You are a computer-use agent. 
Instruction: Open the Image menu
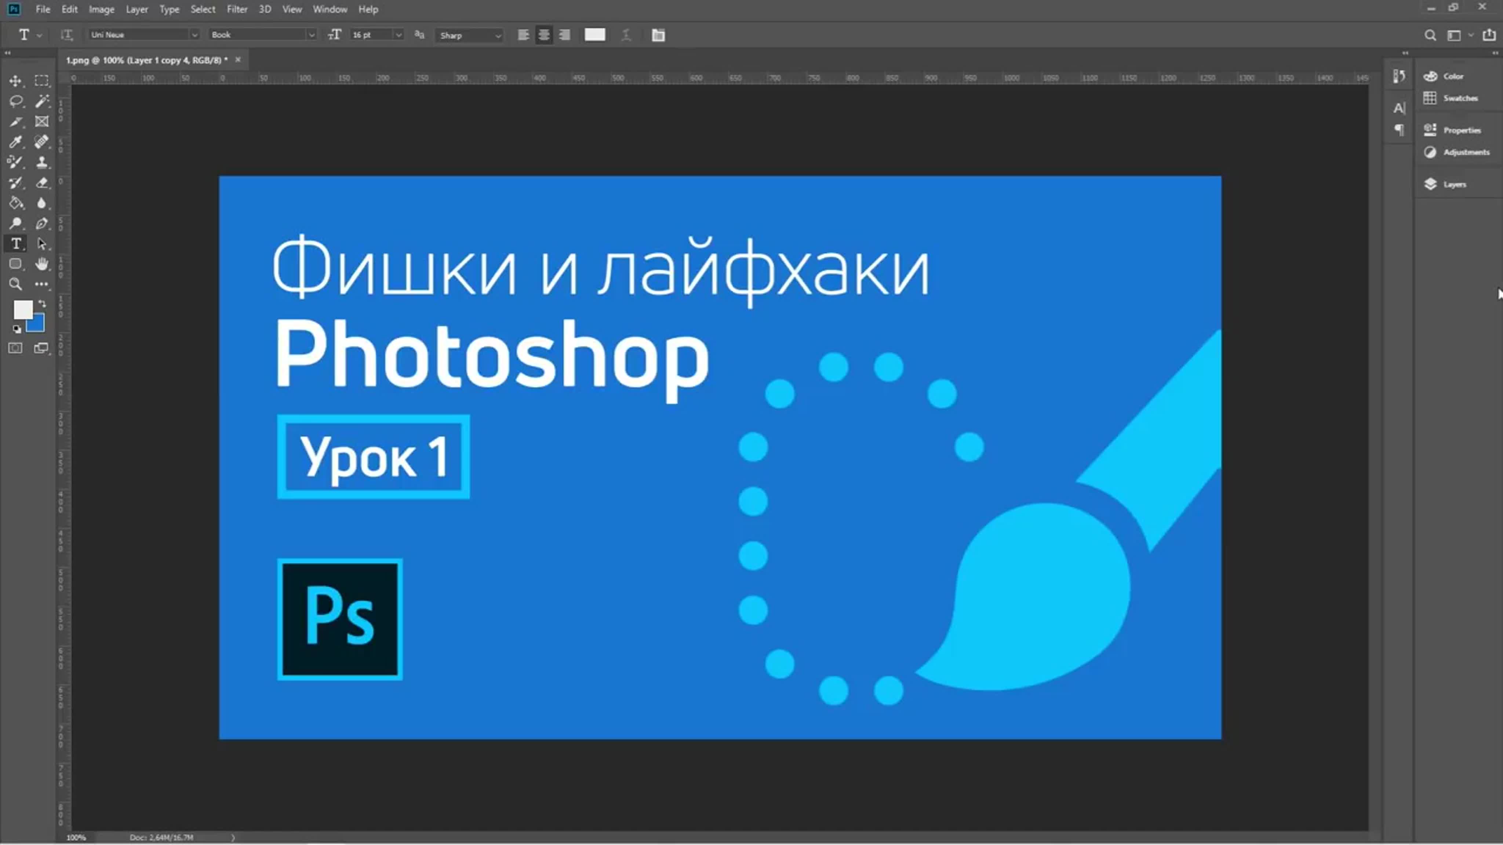[x=102, y=9]
